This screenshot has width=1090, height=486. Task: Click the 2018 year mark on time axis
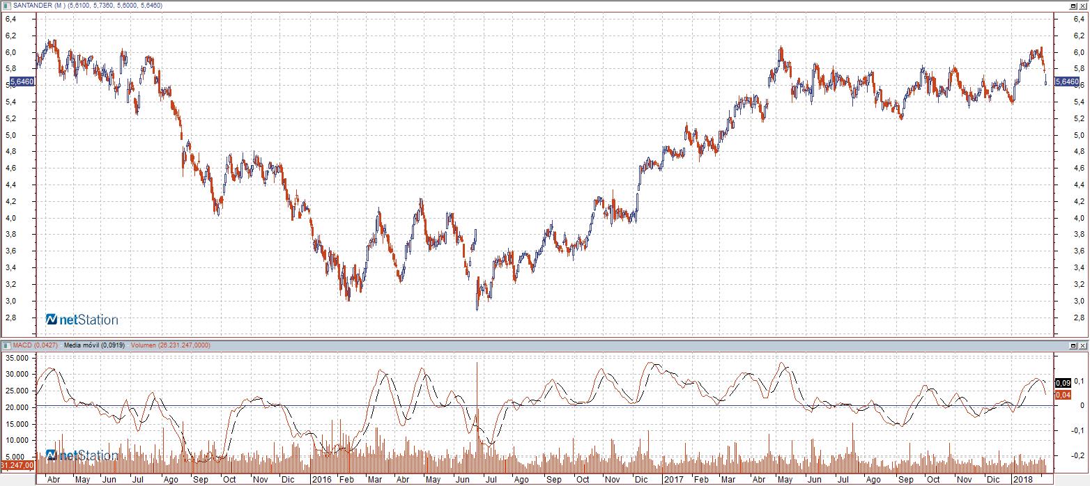1023,480
